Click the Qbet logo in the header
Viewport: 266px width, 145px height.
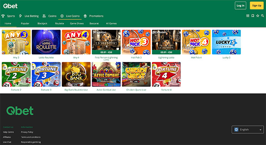10,6
